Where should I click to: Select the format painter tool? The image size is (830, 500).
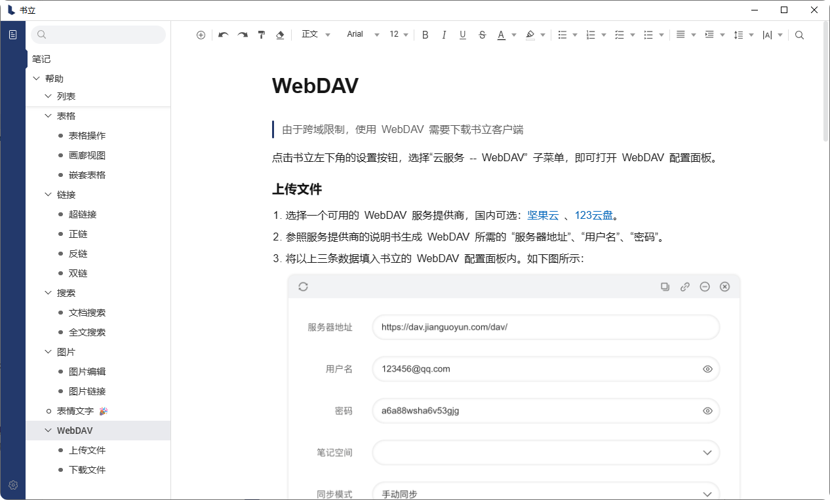click(262, 35)
